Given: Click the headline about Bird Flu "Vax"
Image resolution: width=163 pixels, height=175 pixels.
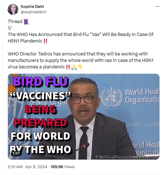Looking at the screenshot, I should [x=80, y=37].
